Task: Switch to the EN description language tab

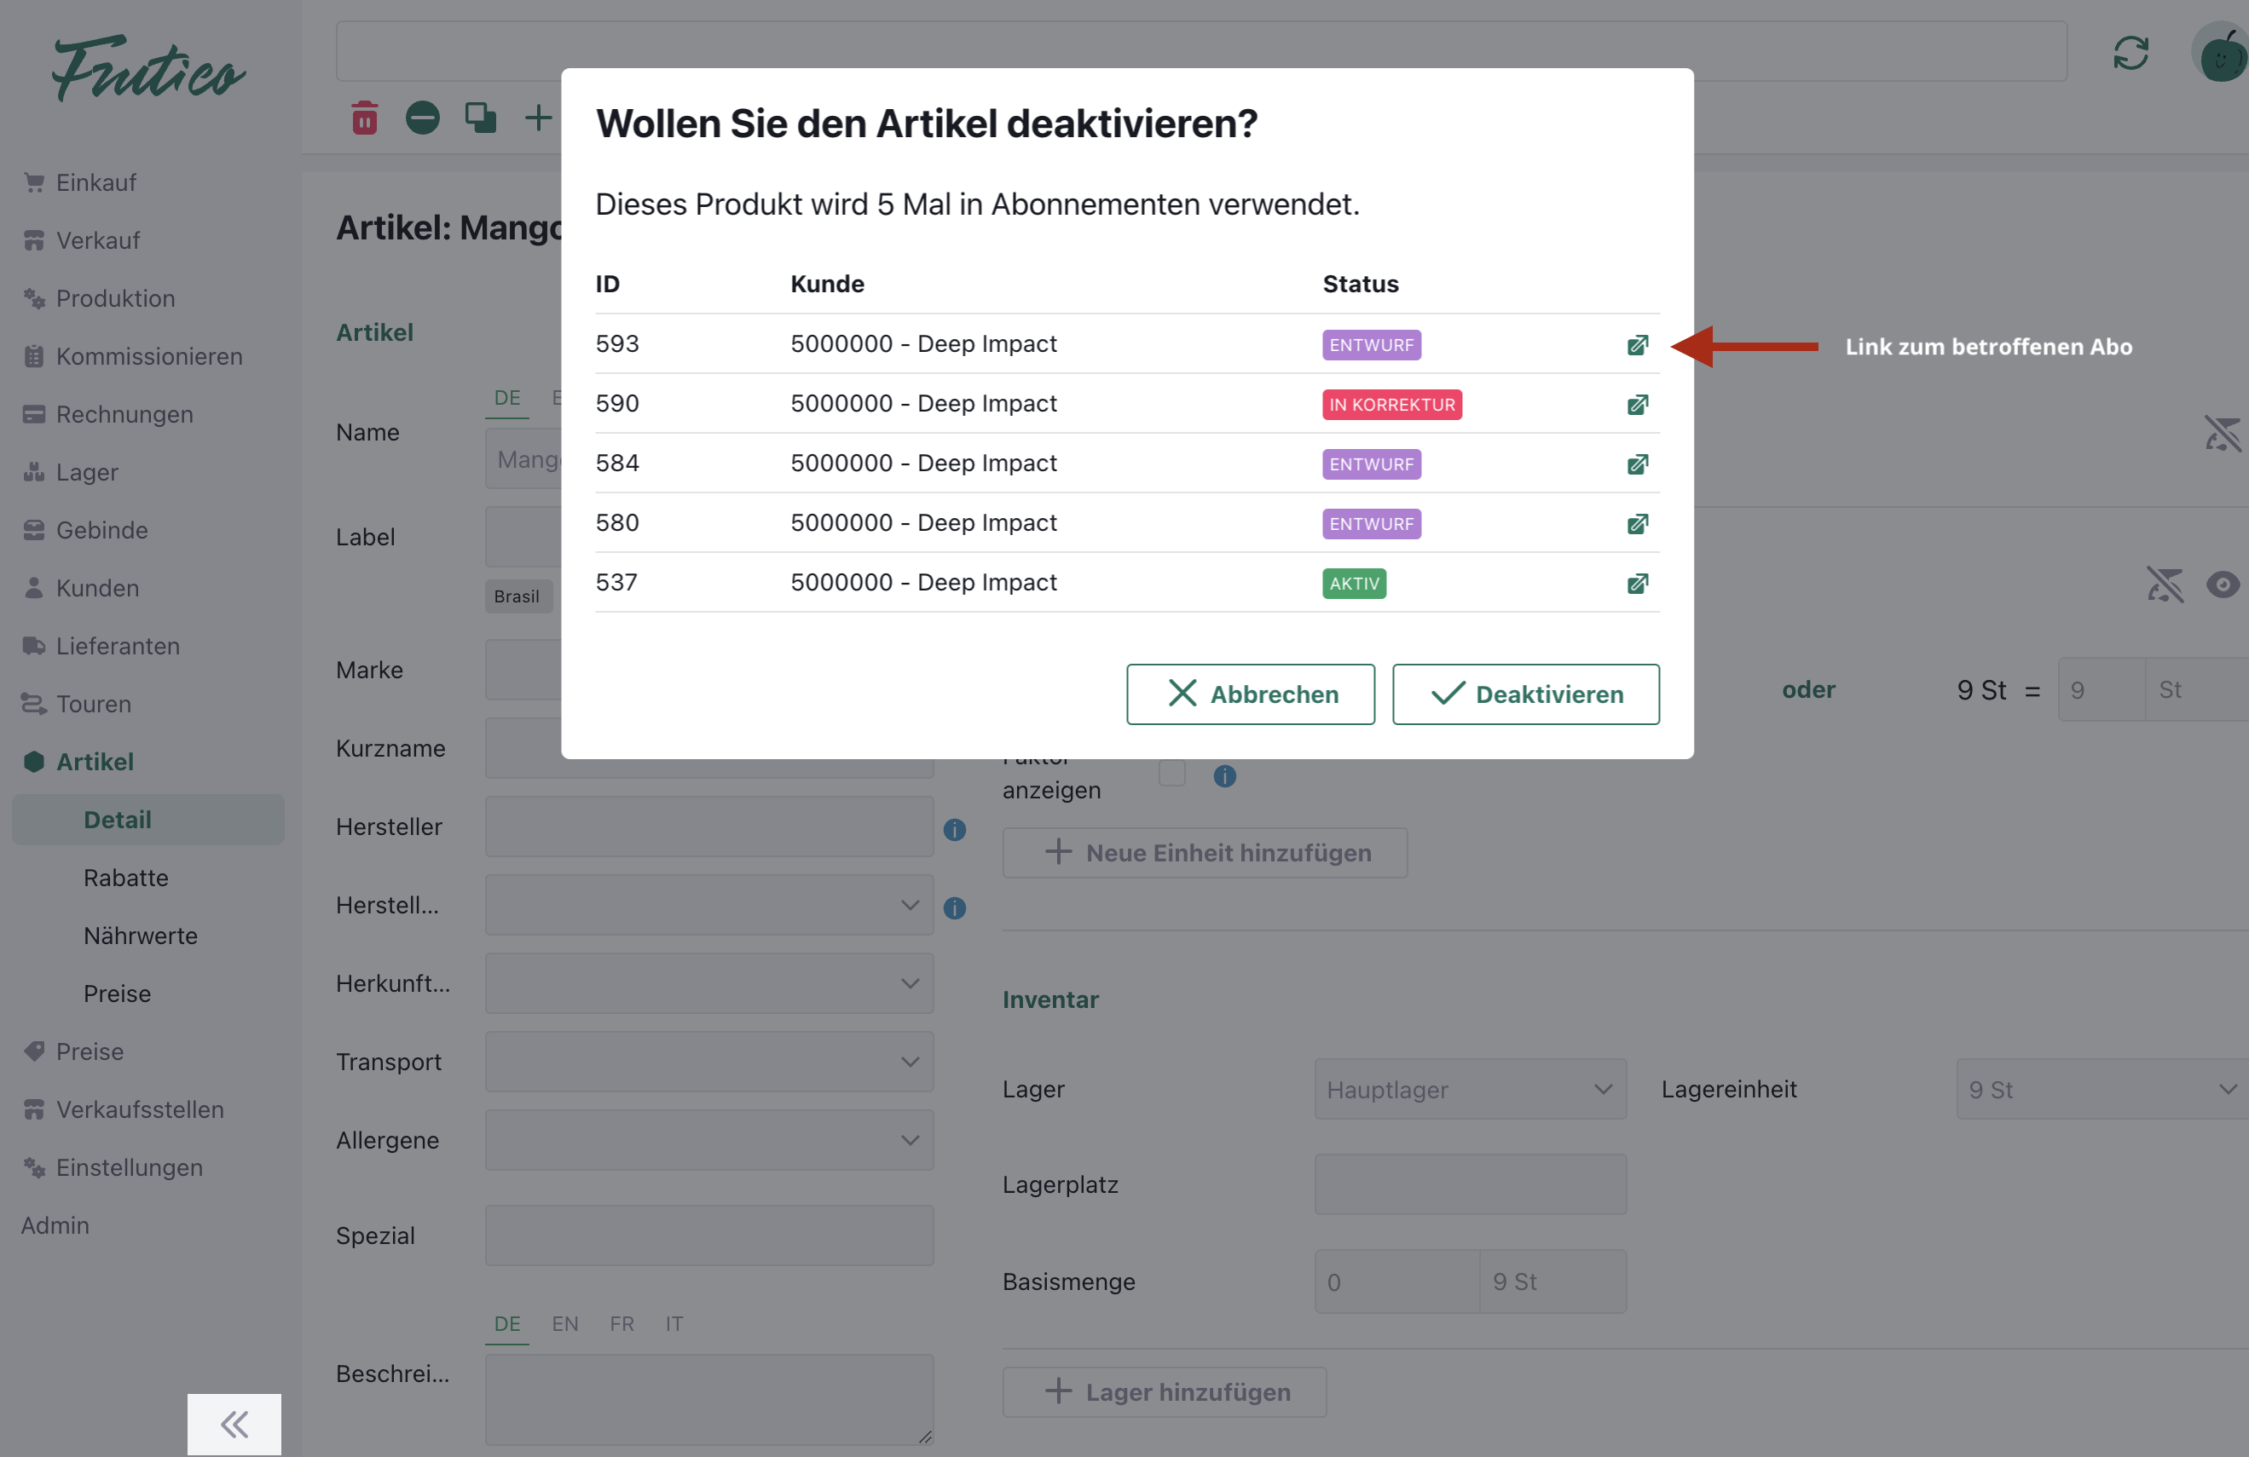Action: pos(565,1323)
